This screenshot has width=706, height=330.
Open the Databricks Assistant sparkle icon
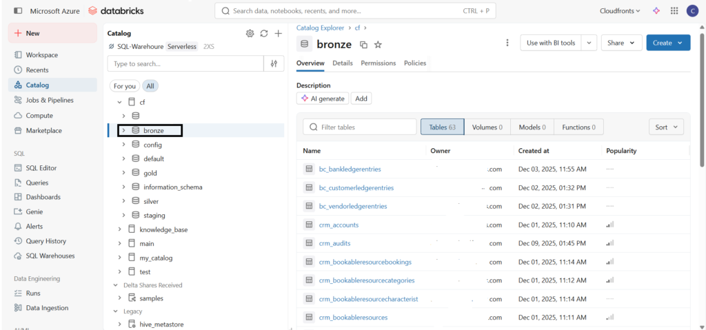point(656,11)
